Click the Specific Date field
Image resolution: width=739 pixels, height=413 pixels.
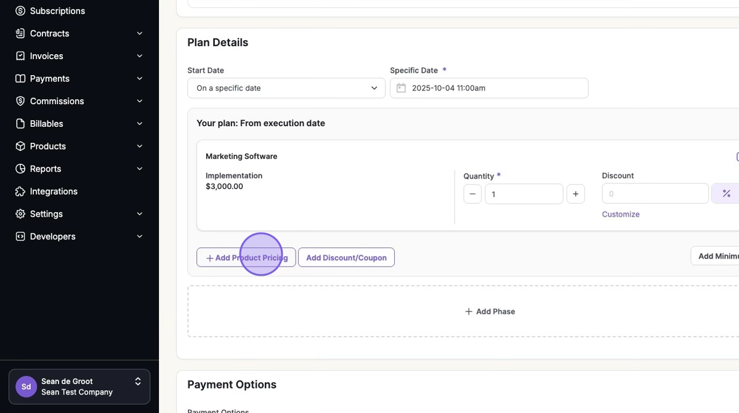tap(489, 88)
